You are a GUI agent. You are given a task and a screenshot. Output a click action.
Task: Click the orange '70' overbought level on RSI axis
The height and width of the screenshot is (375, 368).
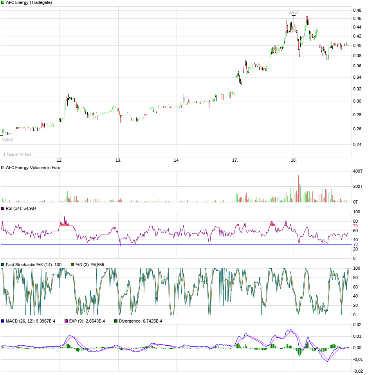(x=355, y=226)
